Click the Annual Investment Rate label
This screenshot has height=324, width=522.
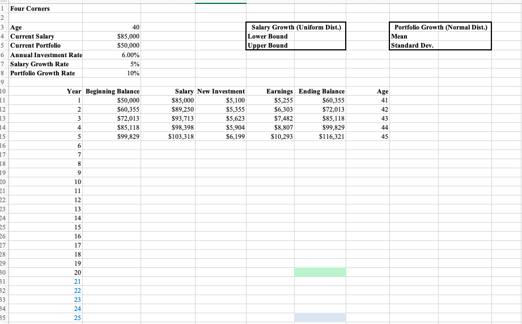coord(45,55)
